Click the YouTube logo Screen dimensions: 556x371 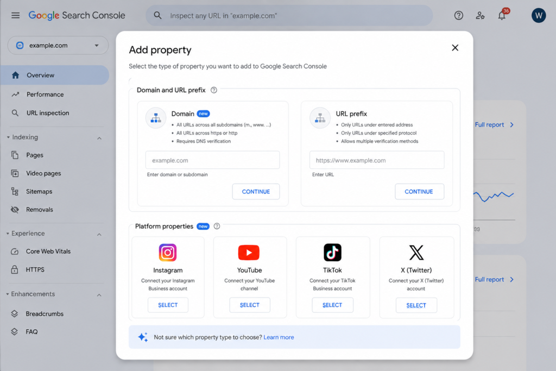point(249,253)
